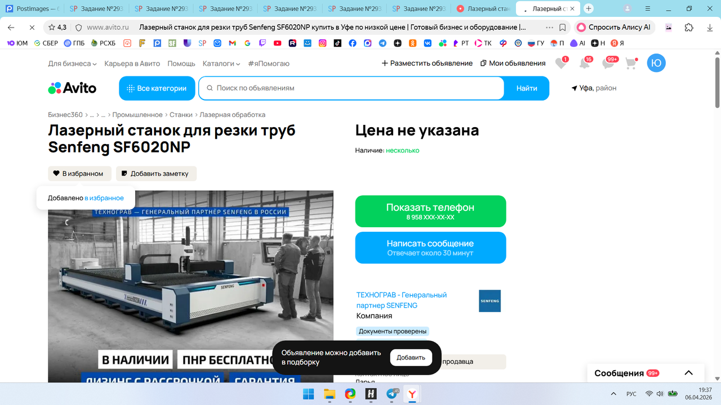Viewport: 721px width, 405px height.
Task: Open Avito messages chat icon in header
Action: point(608,63)
